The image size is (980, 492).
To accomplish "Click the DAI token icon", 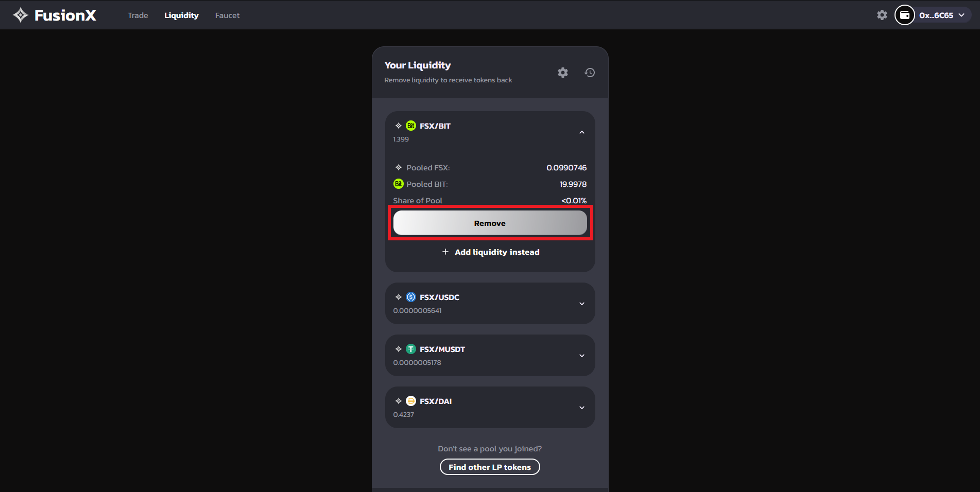I will tap(411, 401).
